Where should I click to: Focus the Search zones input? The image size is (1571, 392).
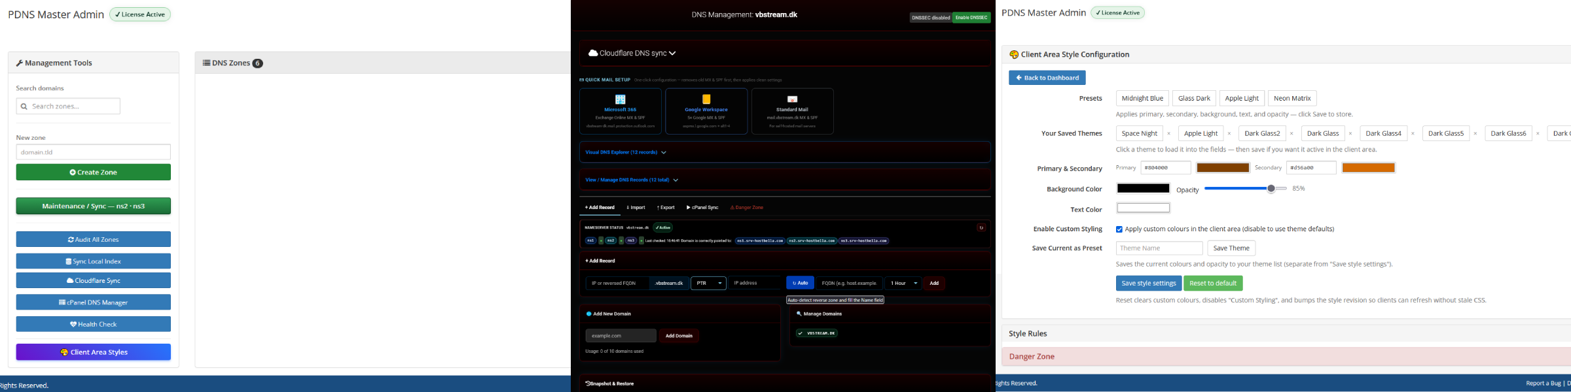68,106
